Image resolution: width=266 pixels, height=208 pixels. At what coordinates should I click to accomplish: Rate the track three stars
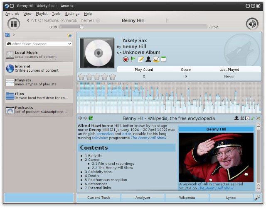(97, 77)
